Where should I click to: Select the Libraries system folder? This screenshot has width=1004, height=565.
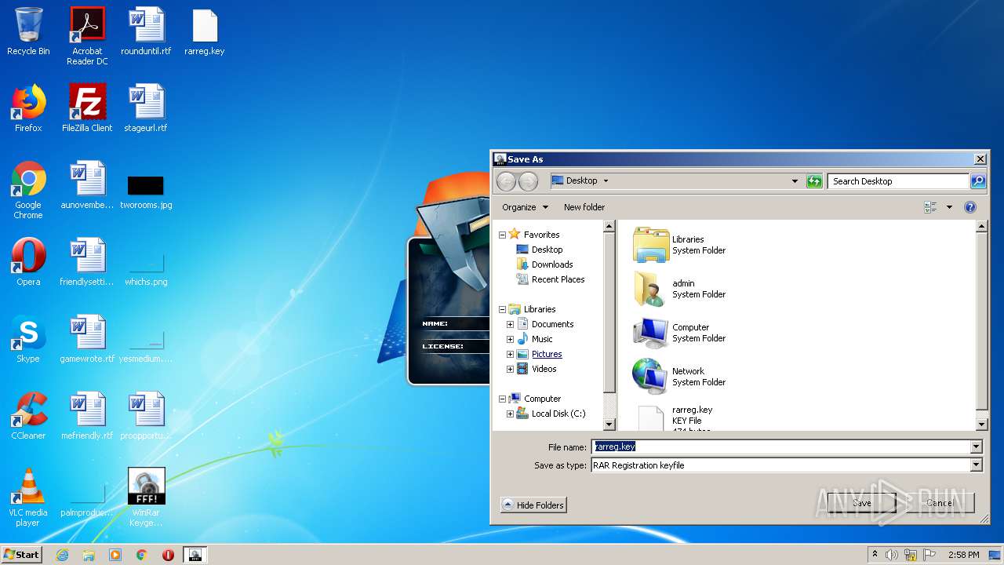tap(680, 245)
